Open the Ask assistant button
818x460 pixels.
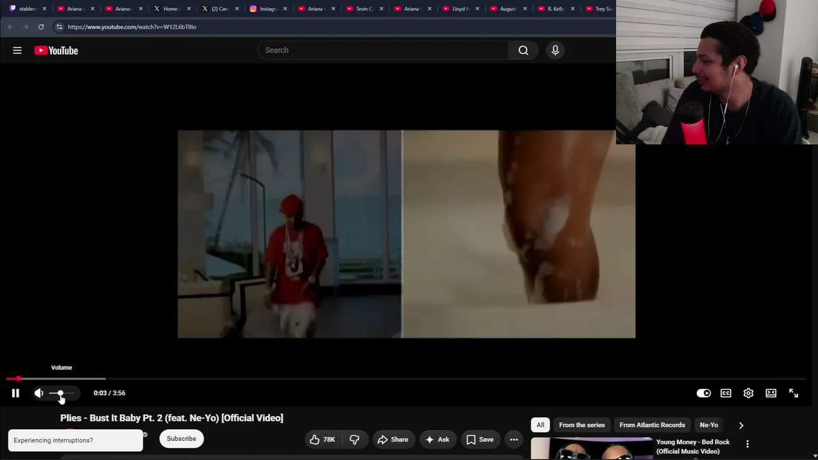coord(437,440)
